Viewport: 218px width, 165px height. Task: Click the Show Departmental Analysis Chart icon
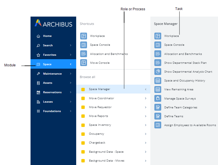158,71
